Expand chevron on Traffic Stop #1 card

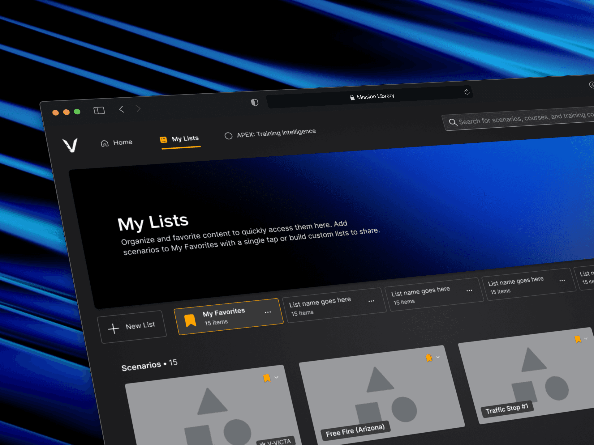click(586, 338)
